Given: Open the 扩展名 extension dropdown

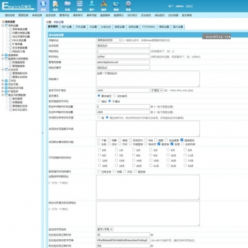Looking at the screenshot, I should pos(157,90).
